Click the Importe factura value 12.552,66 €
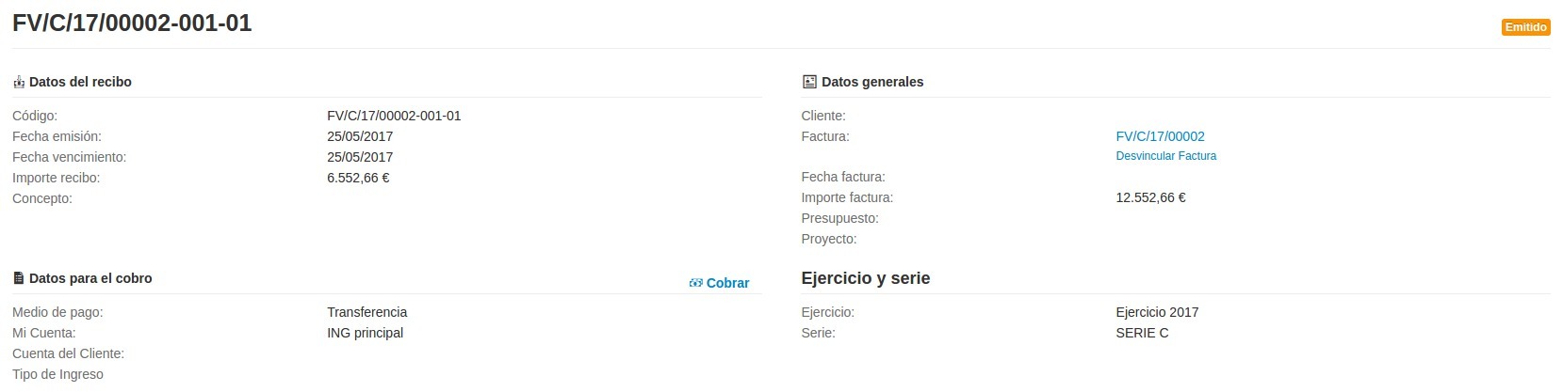1563x392 pixels. tap(1150, 197)
